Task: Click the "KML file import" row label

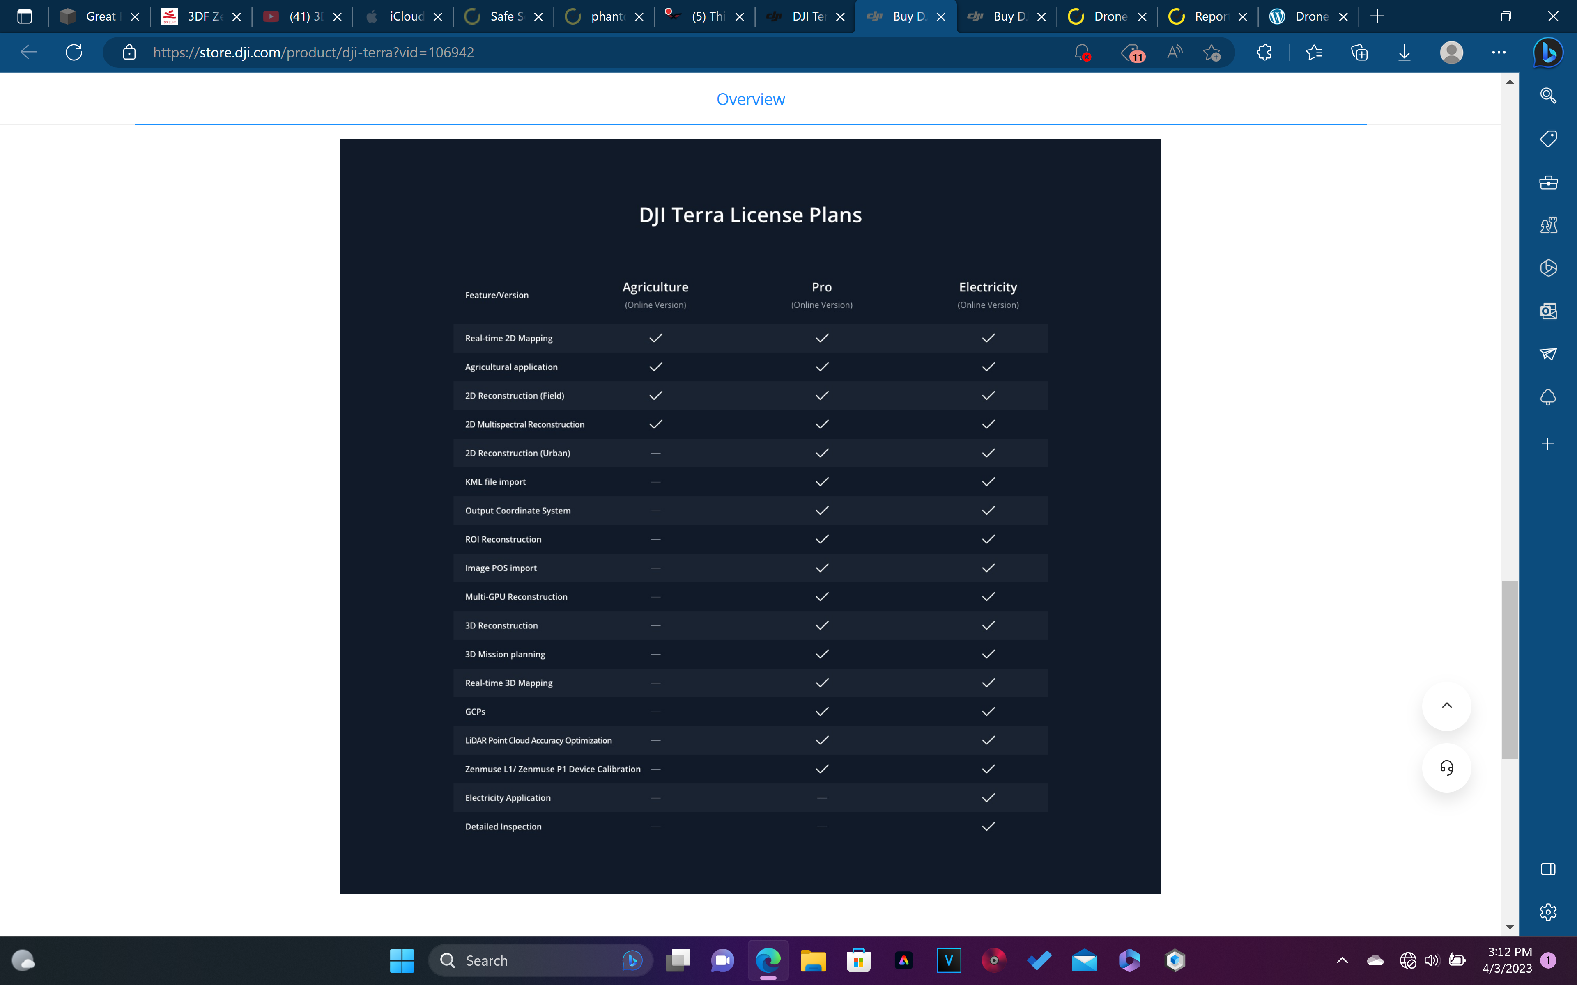Action: tap(495, 482)
